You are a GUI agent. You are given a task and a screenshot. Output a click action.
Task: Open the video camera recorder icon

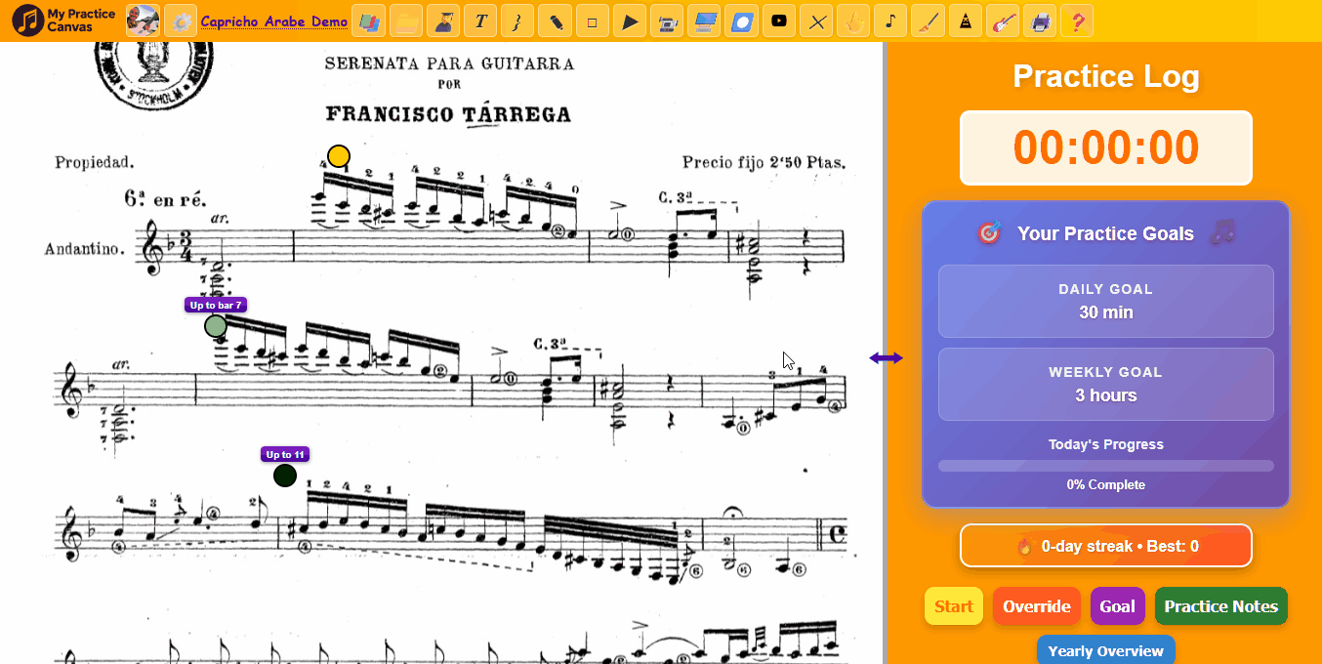(x=667, y=21)
